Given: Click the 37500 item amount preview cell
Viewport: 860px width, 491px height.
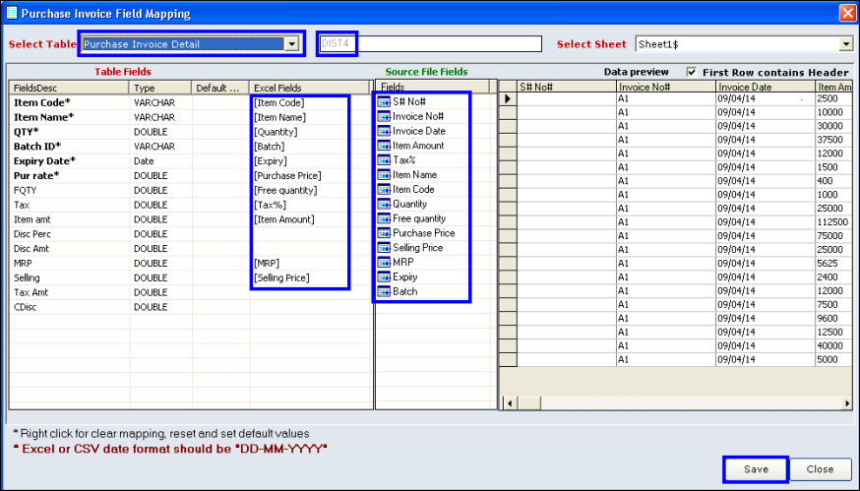Looking at the screenshot, I should point(833,140).
